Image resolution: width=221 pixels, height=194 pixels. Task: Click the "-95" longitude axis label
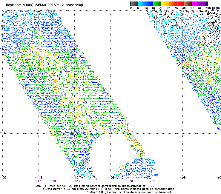point(183,178)
